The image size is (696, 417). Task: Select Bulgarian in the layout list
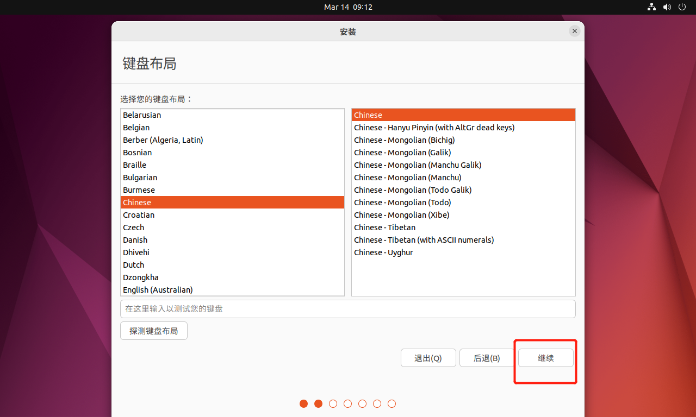(x=232, y=178)
